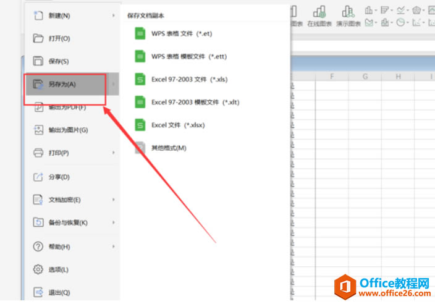435x304 pixels.
Task: Insert an area chart from toolbar icon
Action: 369,22
